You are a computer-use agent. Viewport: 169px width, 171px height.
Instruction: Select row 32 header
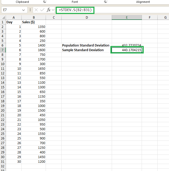click(x=3, y=166)
